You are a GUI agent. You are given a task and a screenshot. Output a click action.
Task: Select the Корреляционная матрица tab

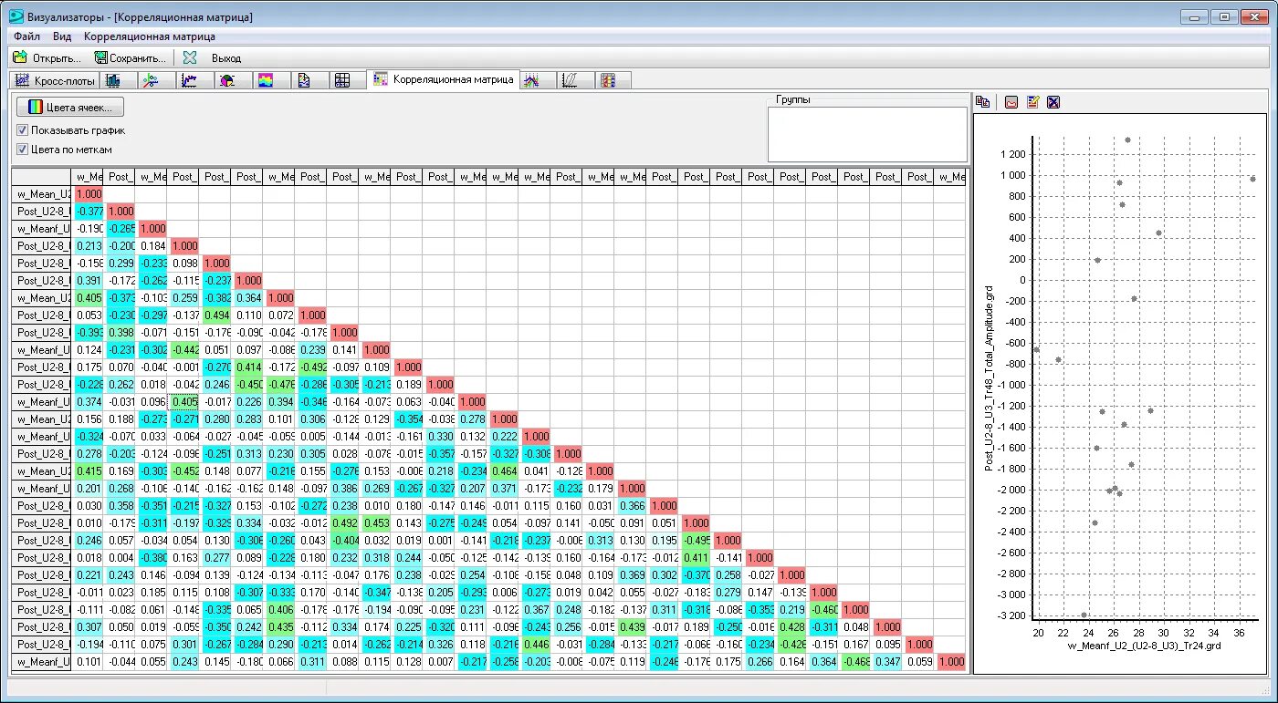pos(443,79)
